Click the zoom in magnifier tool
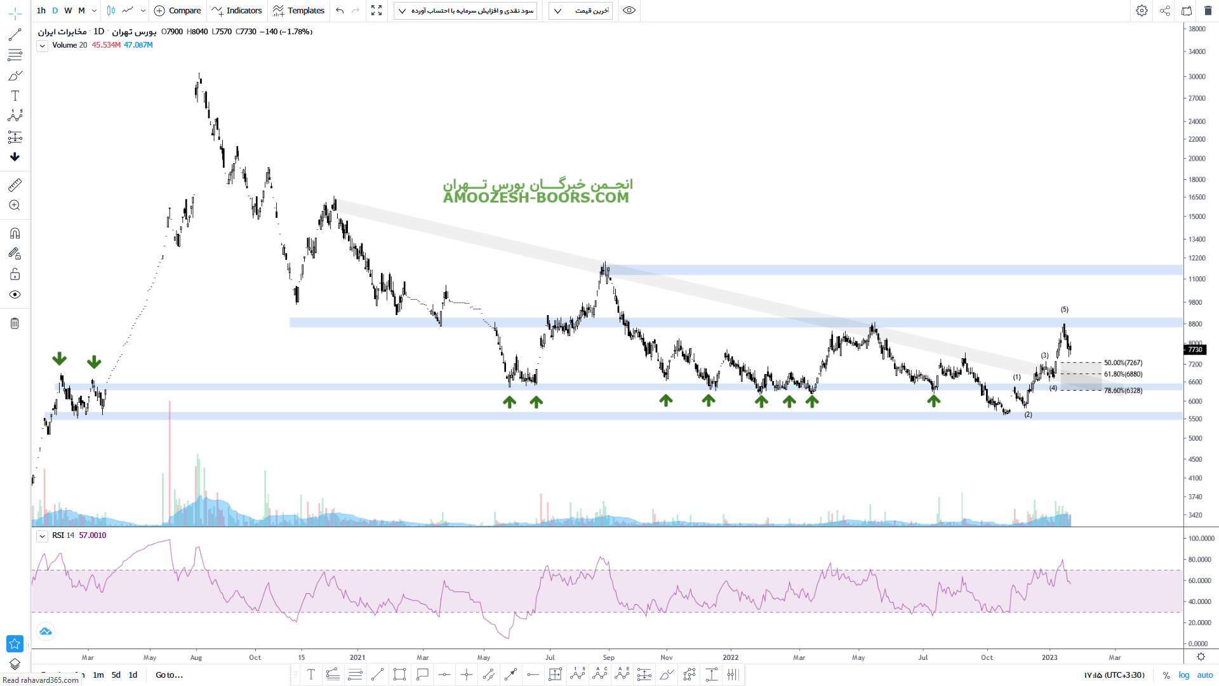1219x686 pixels. pos(15,205)
